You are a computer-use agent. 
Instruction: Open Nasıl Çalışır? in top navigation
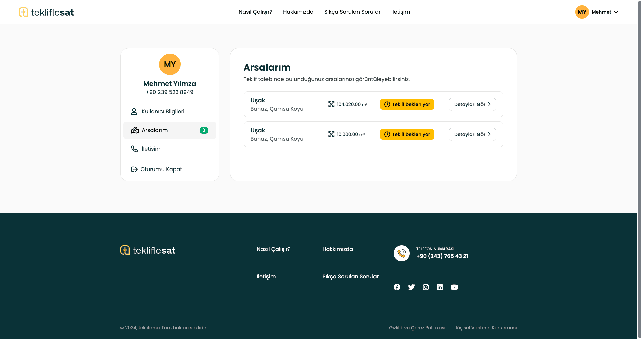coord(255,12)
